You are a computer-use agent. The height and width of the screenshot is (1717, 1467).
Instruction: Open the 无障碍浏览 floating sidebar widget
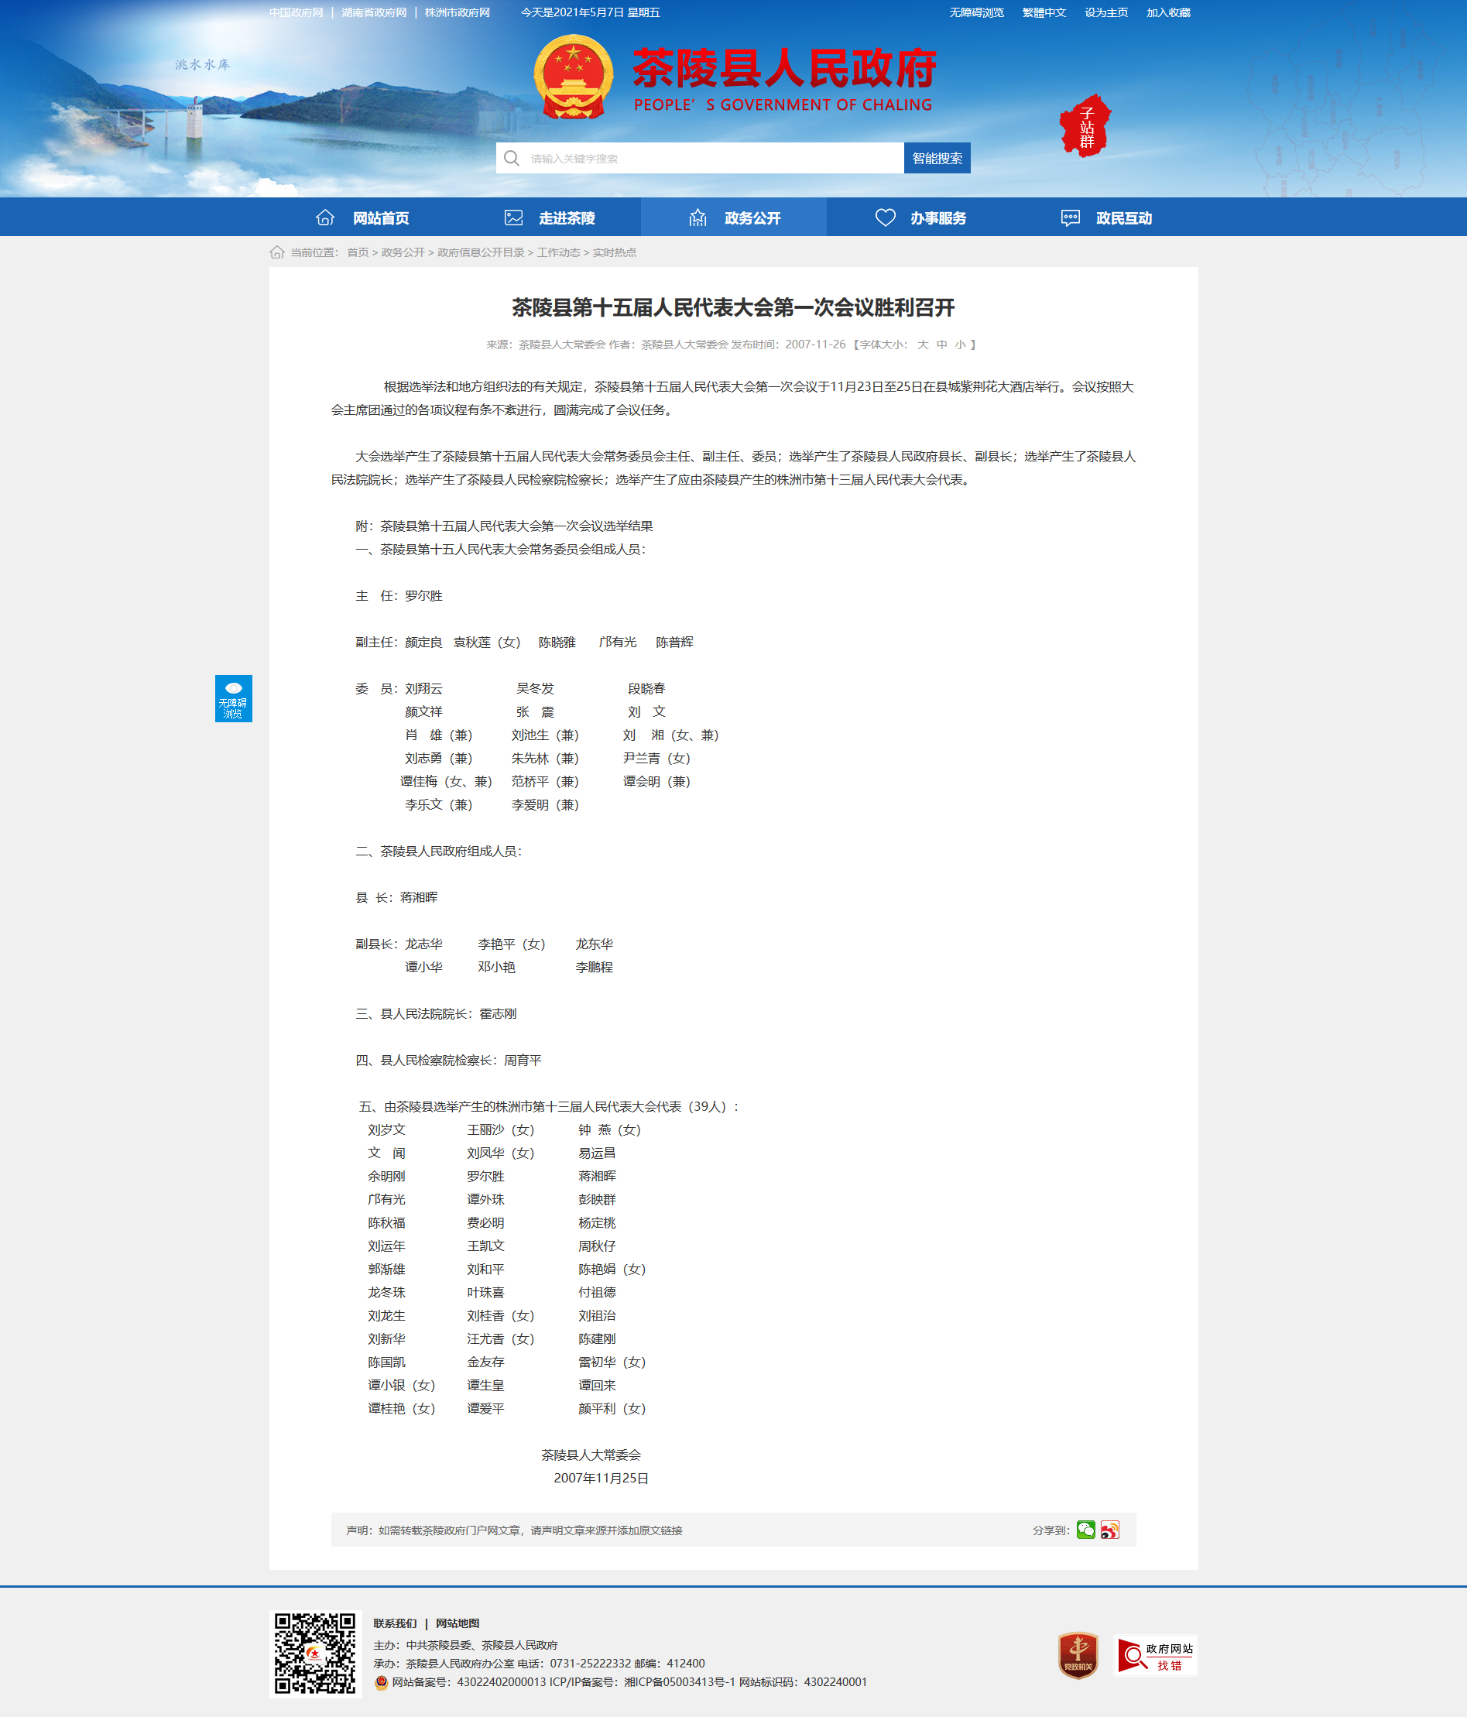click(233, 697)
